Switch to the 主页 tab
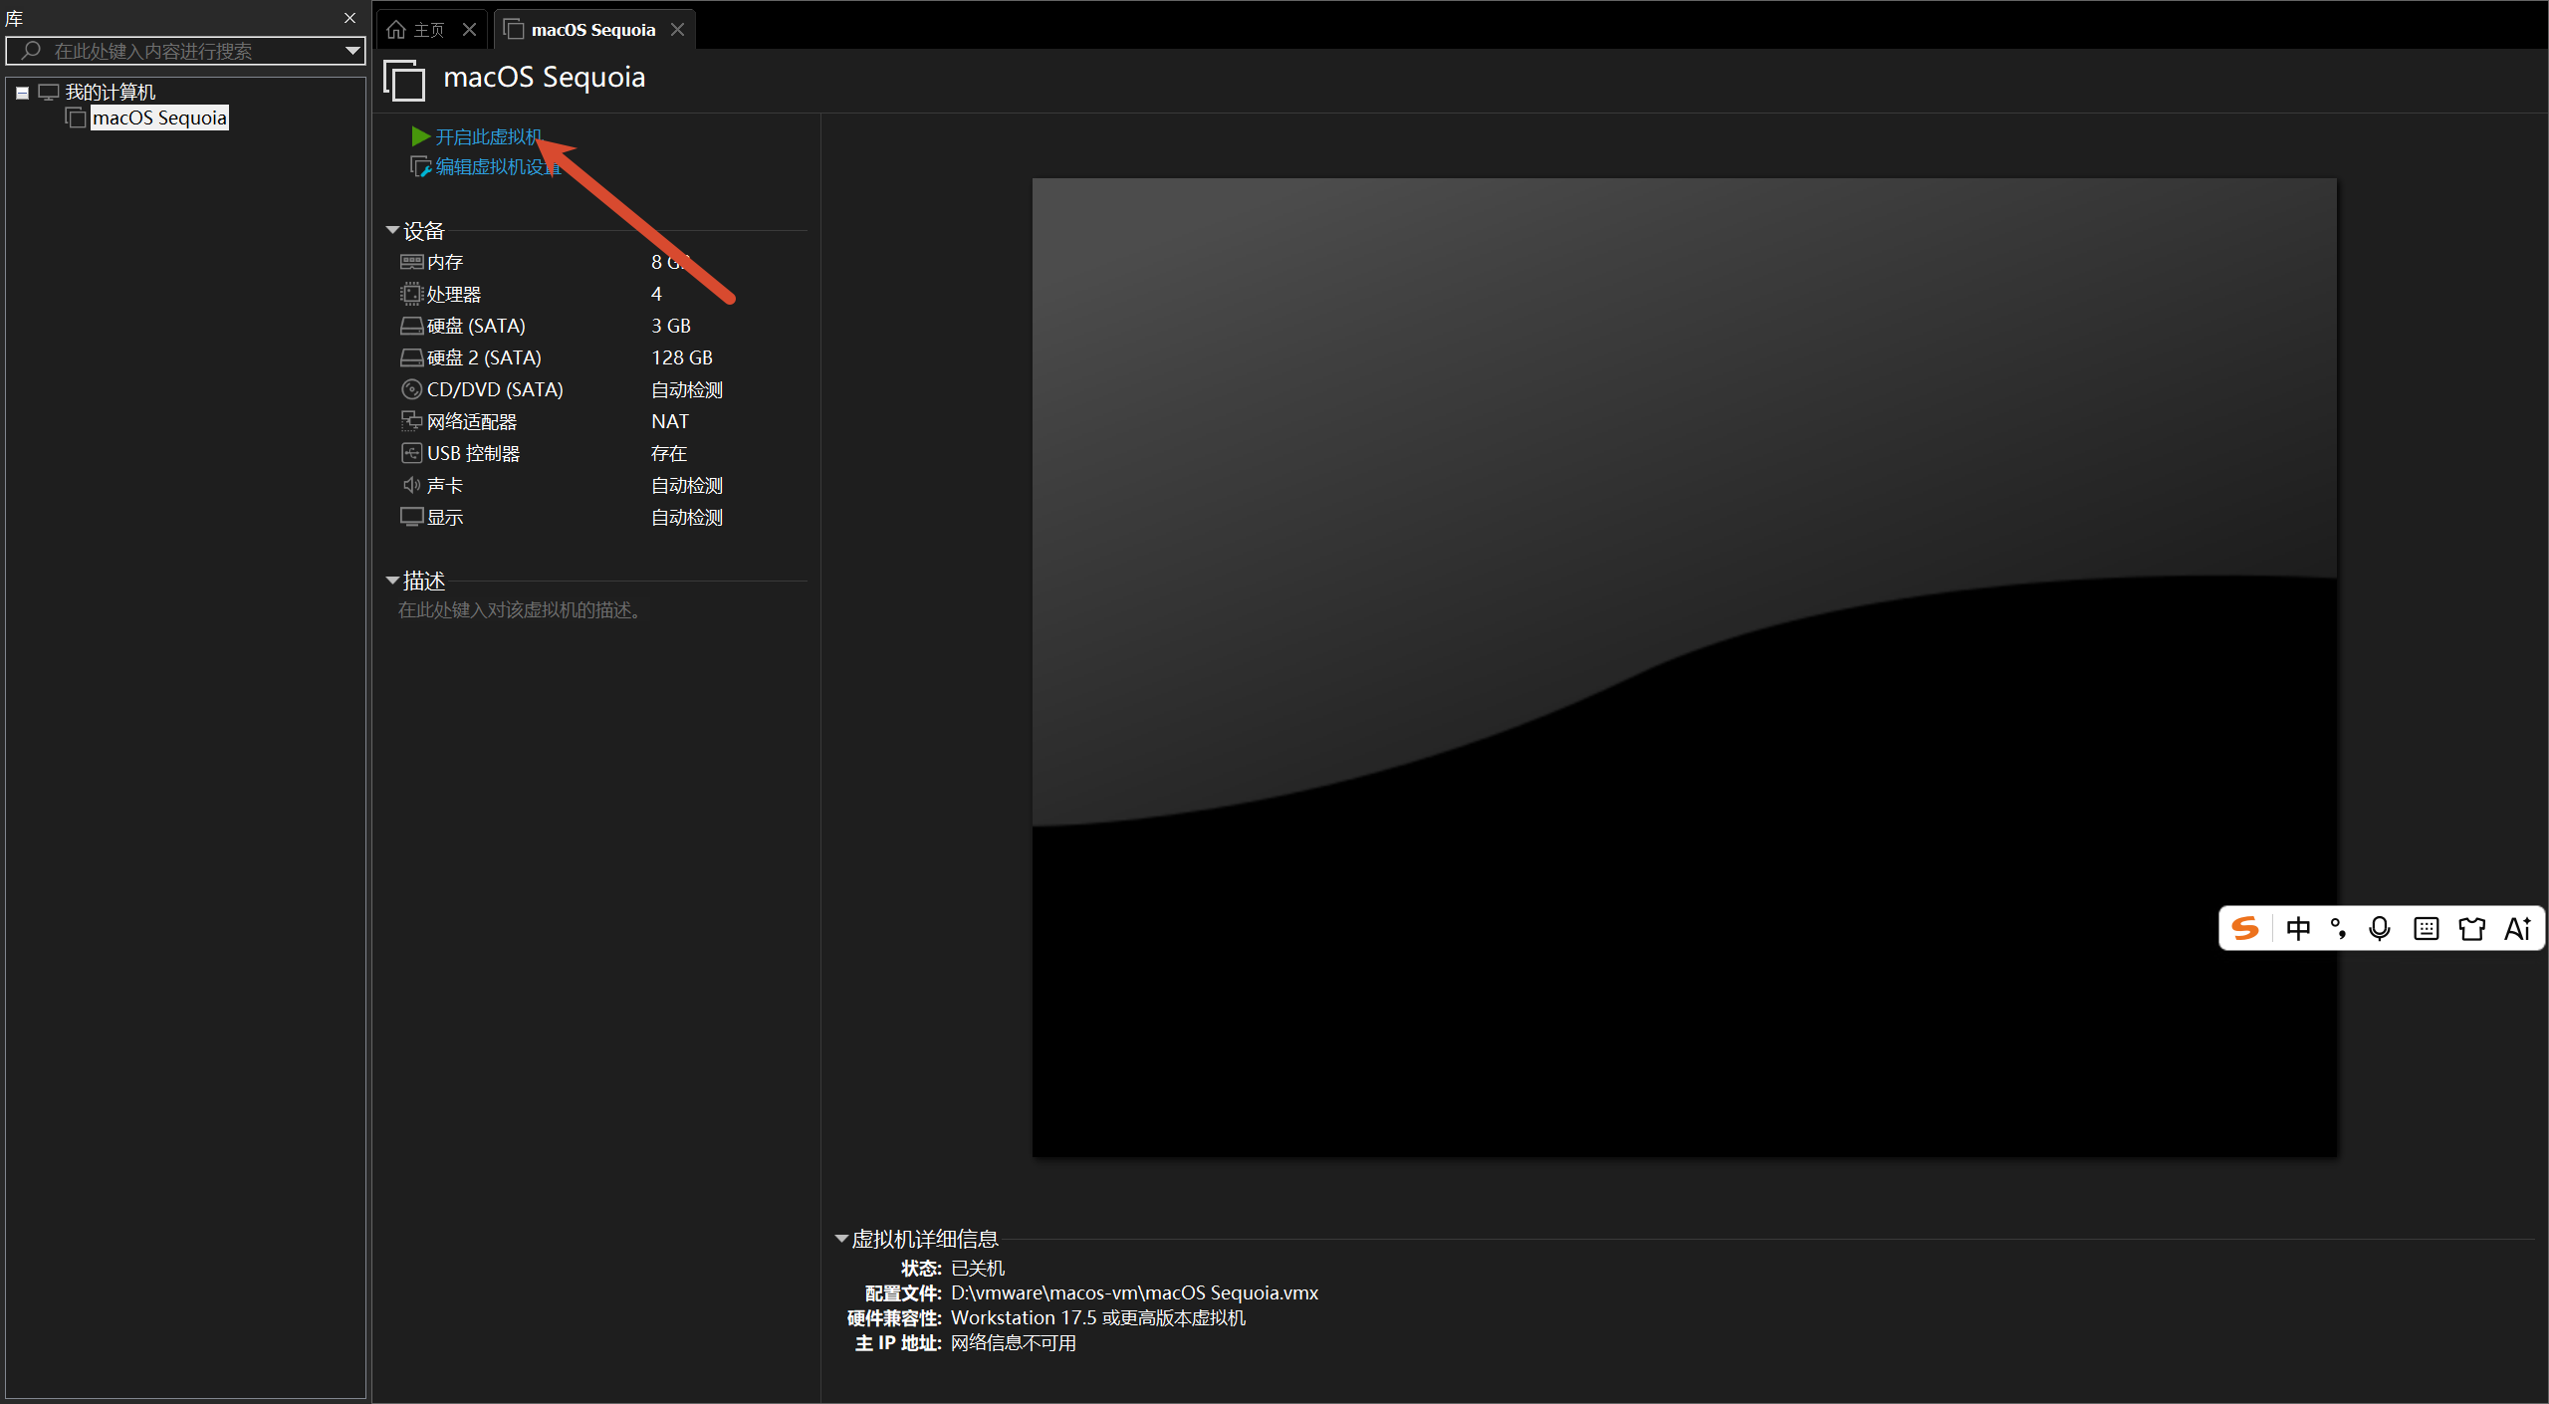Viewport: 2549px width, 1404px height. (431, 30)
